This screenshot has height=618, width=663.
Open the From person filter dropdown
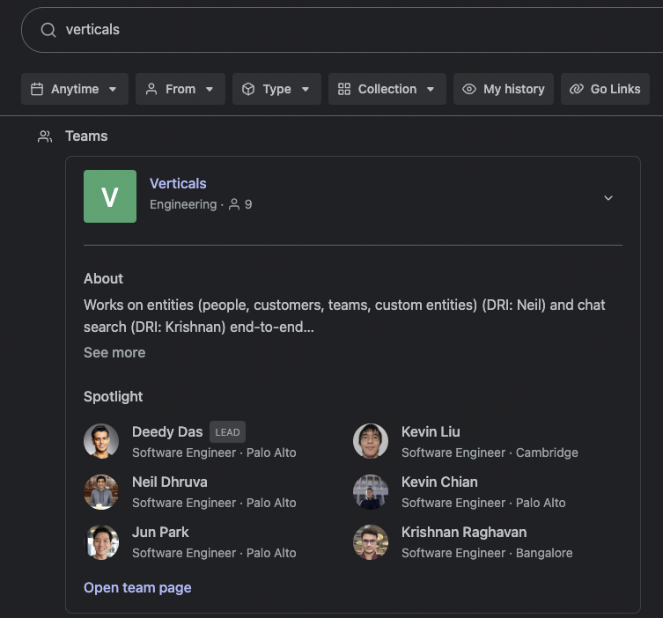coord(180,89)
